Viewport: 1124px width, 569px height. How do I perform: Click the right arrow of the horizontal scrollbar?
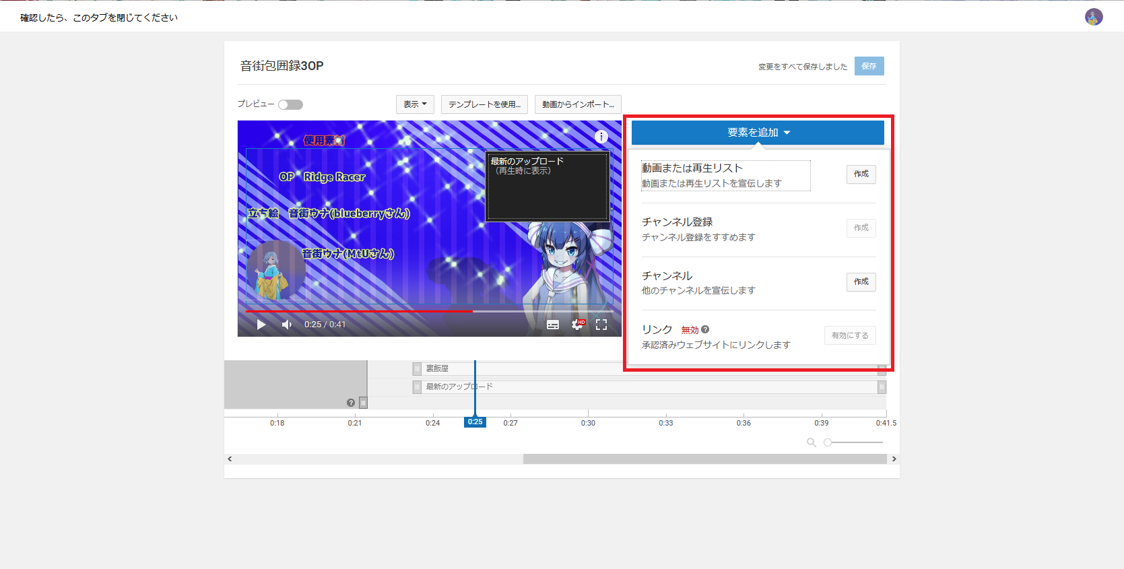point(894,459)
